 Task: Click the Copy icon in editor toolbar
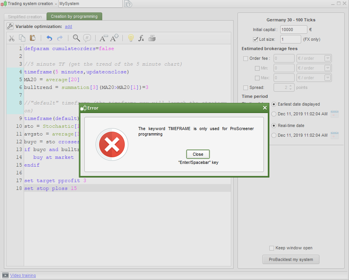[x=22, y=38]
